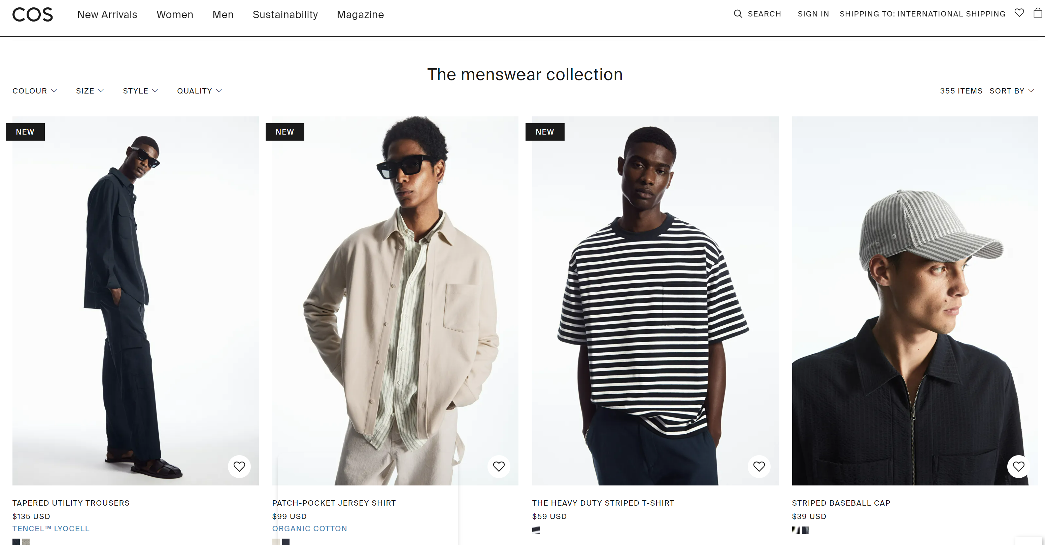This screenshot has width=1045, height=545.
Task: Open Tencel Lyocell material link
Action: [51, 529]
